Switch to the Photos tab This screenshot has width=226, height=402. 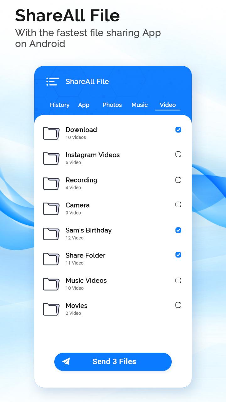point(112,105)
